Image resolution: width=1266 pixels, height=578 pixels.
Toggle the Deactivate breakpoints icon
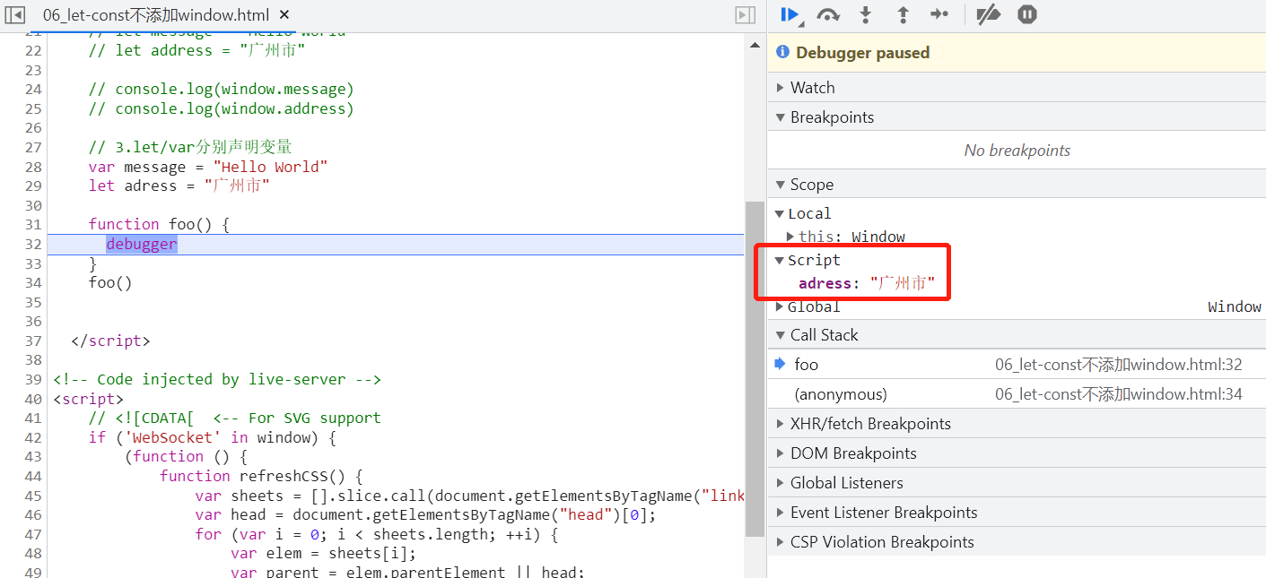(x=988, y=14)
